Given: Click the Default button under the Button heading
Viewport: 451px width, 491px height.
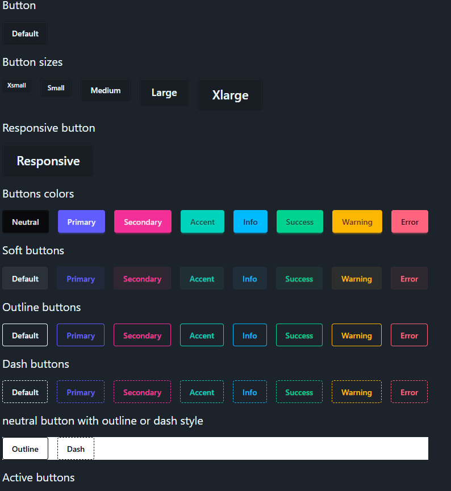Looking at the screenshot, I should [25, 33].
